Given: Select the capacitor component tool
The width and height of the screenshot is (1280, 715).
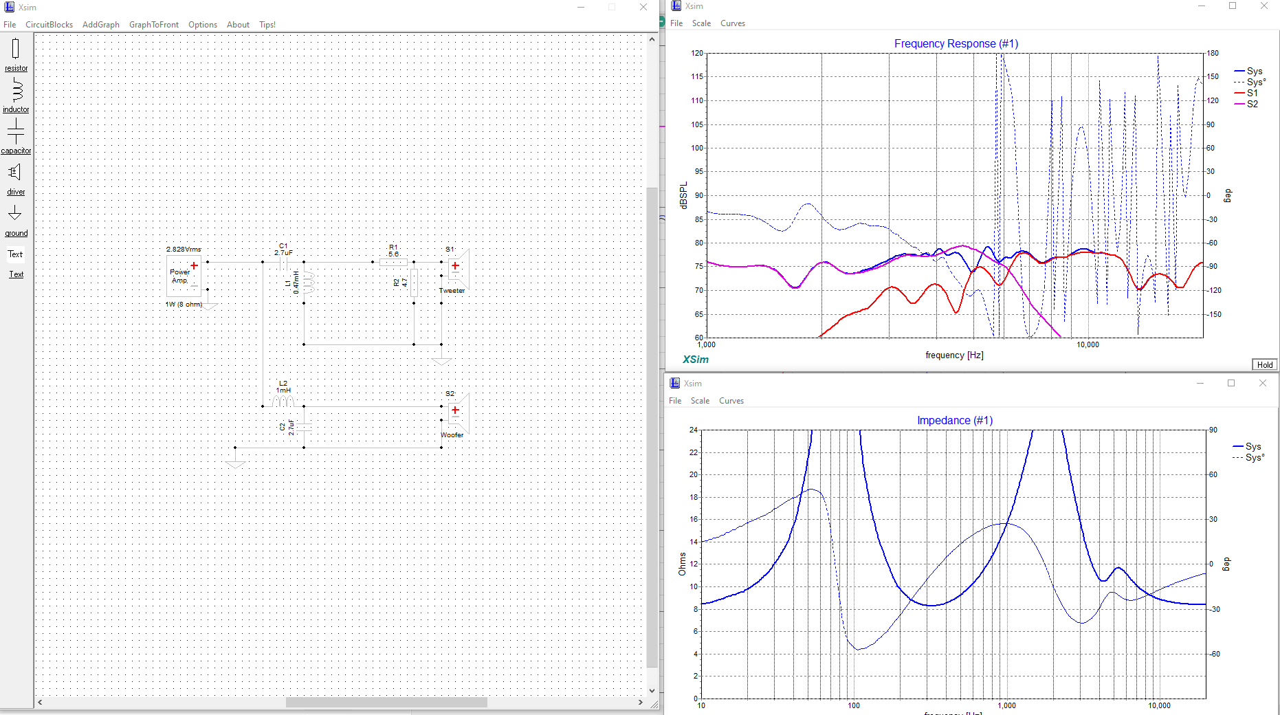Looking at the screenshot, I should click(x=16, y=136).
